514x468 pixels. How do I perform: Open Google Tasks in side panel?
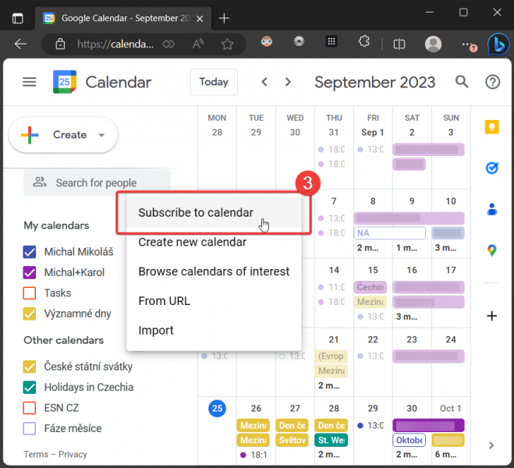point(491,168)
